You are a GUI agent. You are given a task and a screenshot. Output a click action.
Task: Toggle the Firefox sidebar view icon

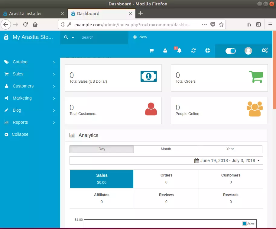click(x=258, y=24)
